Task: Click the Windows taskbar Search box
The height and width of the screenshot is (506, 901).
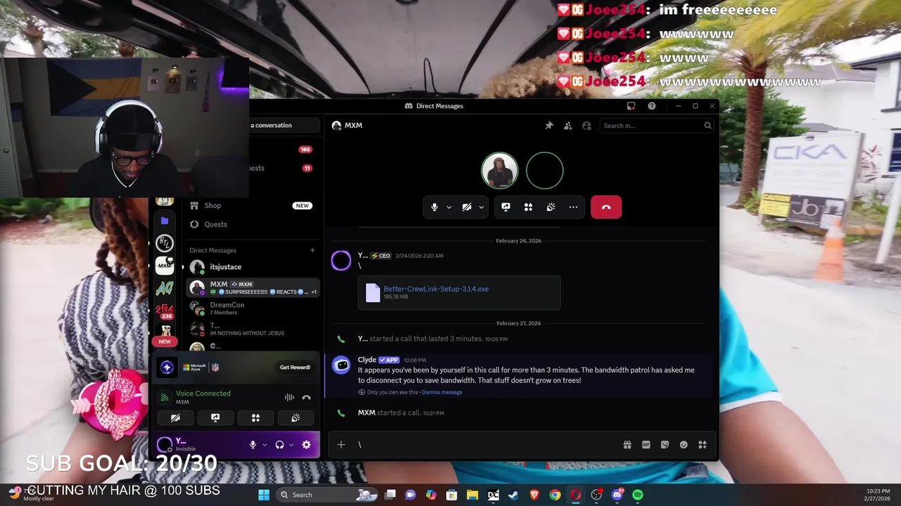Action: (327, 495)
